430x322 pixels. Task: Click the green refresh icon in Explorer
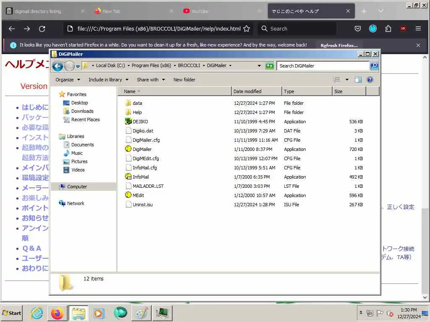coord(270,66)
